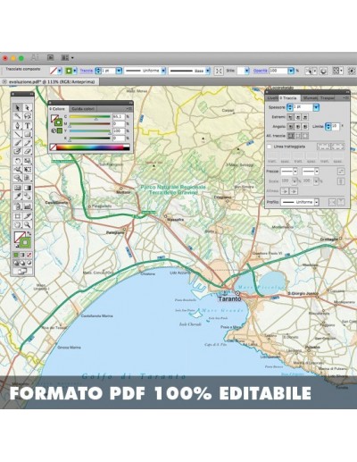Align stroke to center in All. traccia
The width and height of the screenshot is (357, 462).
point(290,136)
